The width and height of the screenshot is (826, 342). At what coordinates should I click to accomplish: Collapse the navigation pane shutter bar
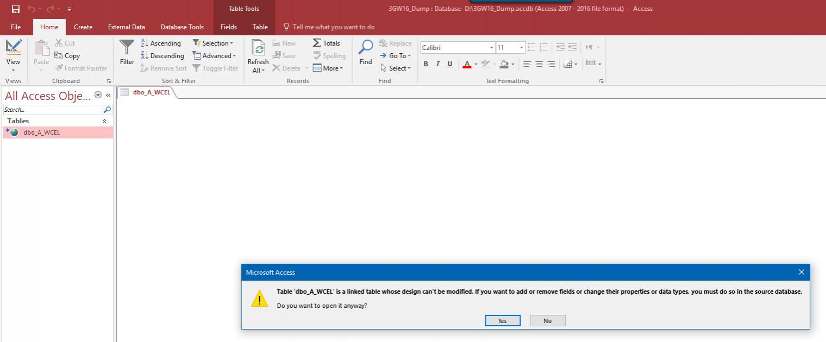pos(108,95)
